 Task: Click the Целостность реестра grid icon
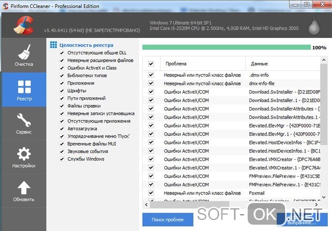pyautogui.click(x=53, y=45)
